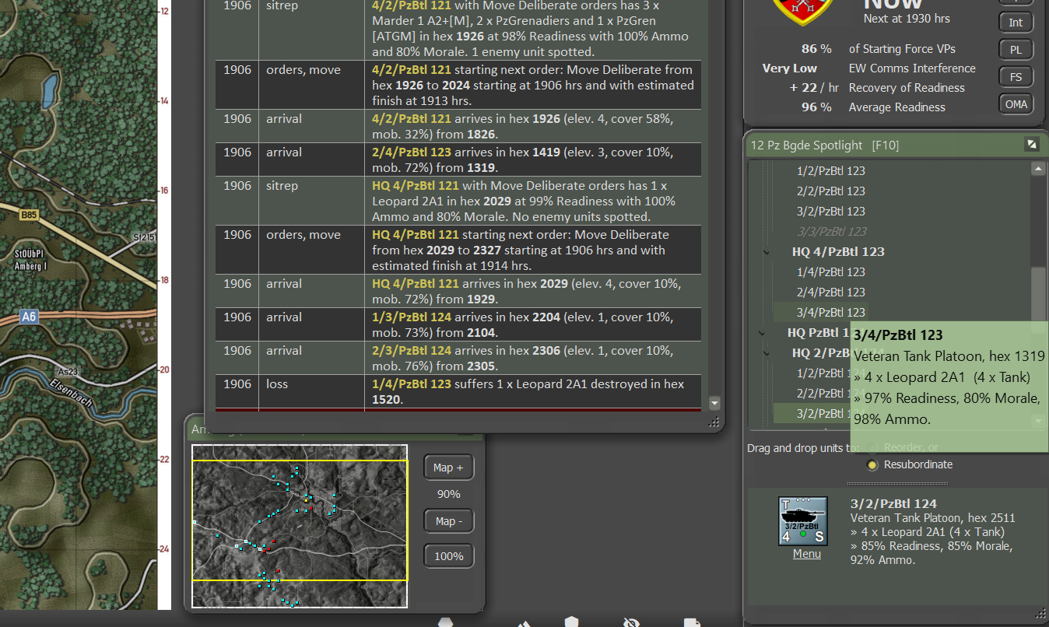Click 1/4/PzBtl 123 in the loss entry
Image resolution: width=1049 pixels, height=627 pixels.
point(412,384)
